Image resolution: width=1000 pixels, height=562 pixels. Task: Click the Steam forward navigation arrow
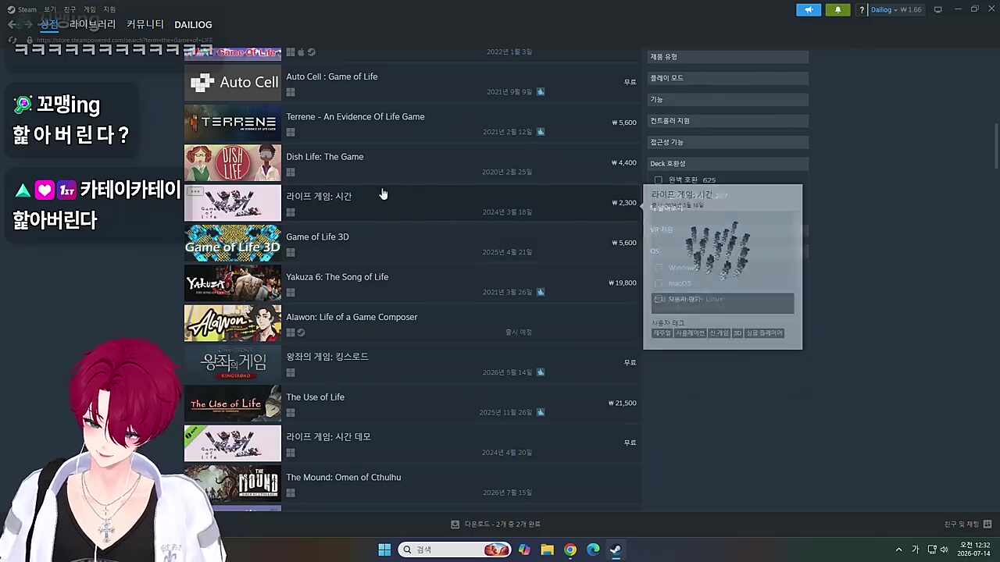(x=27, y=25)
